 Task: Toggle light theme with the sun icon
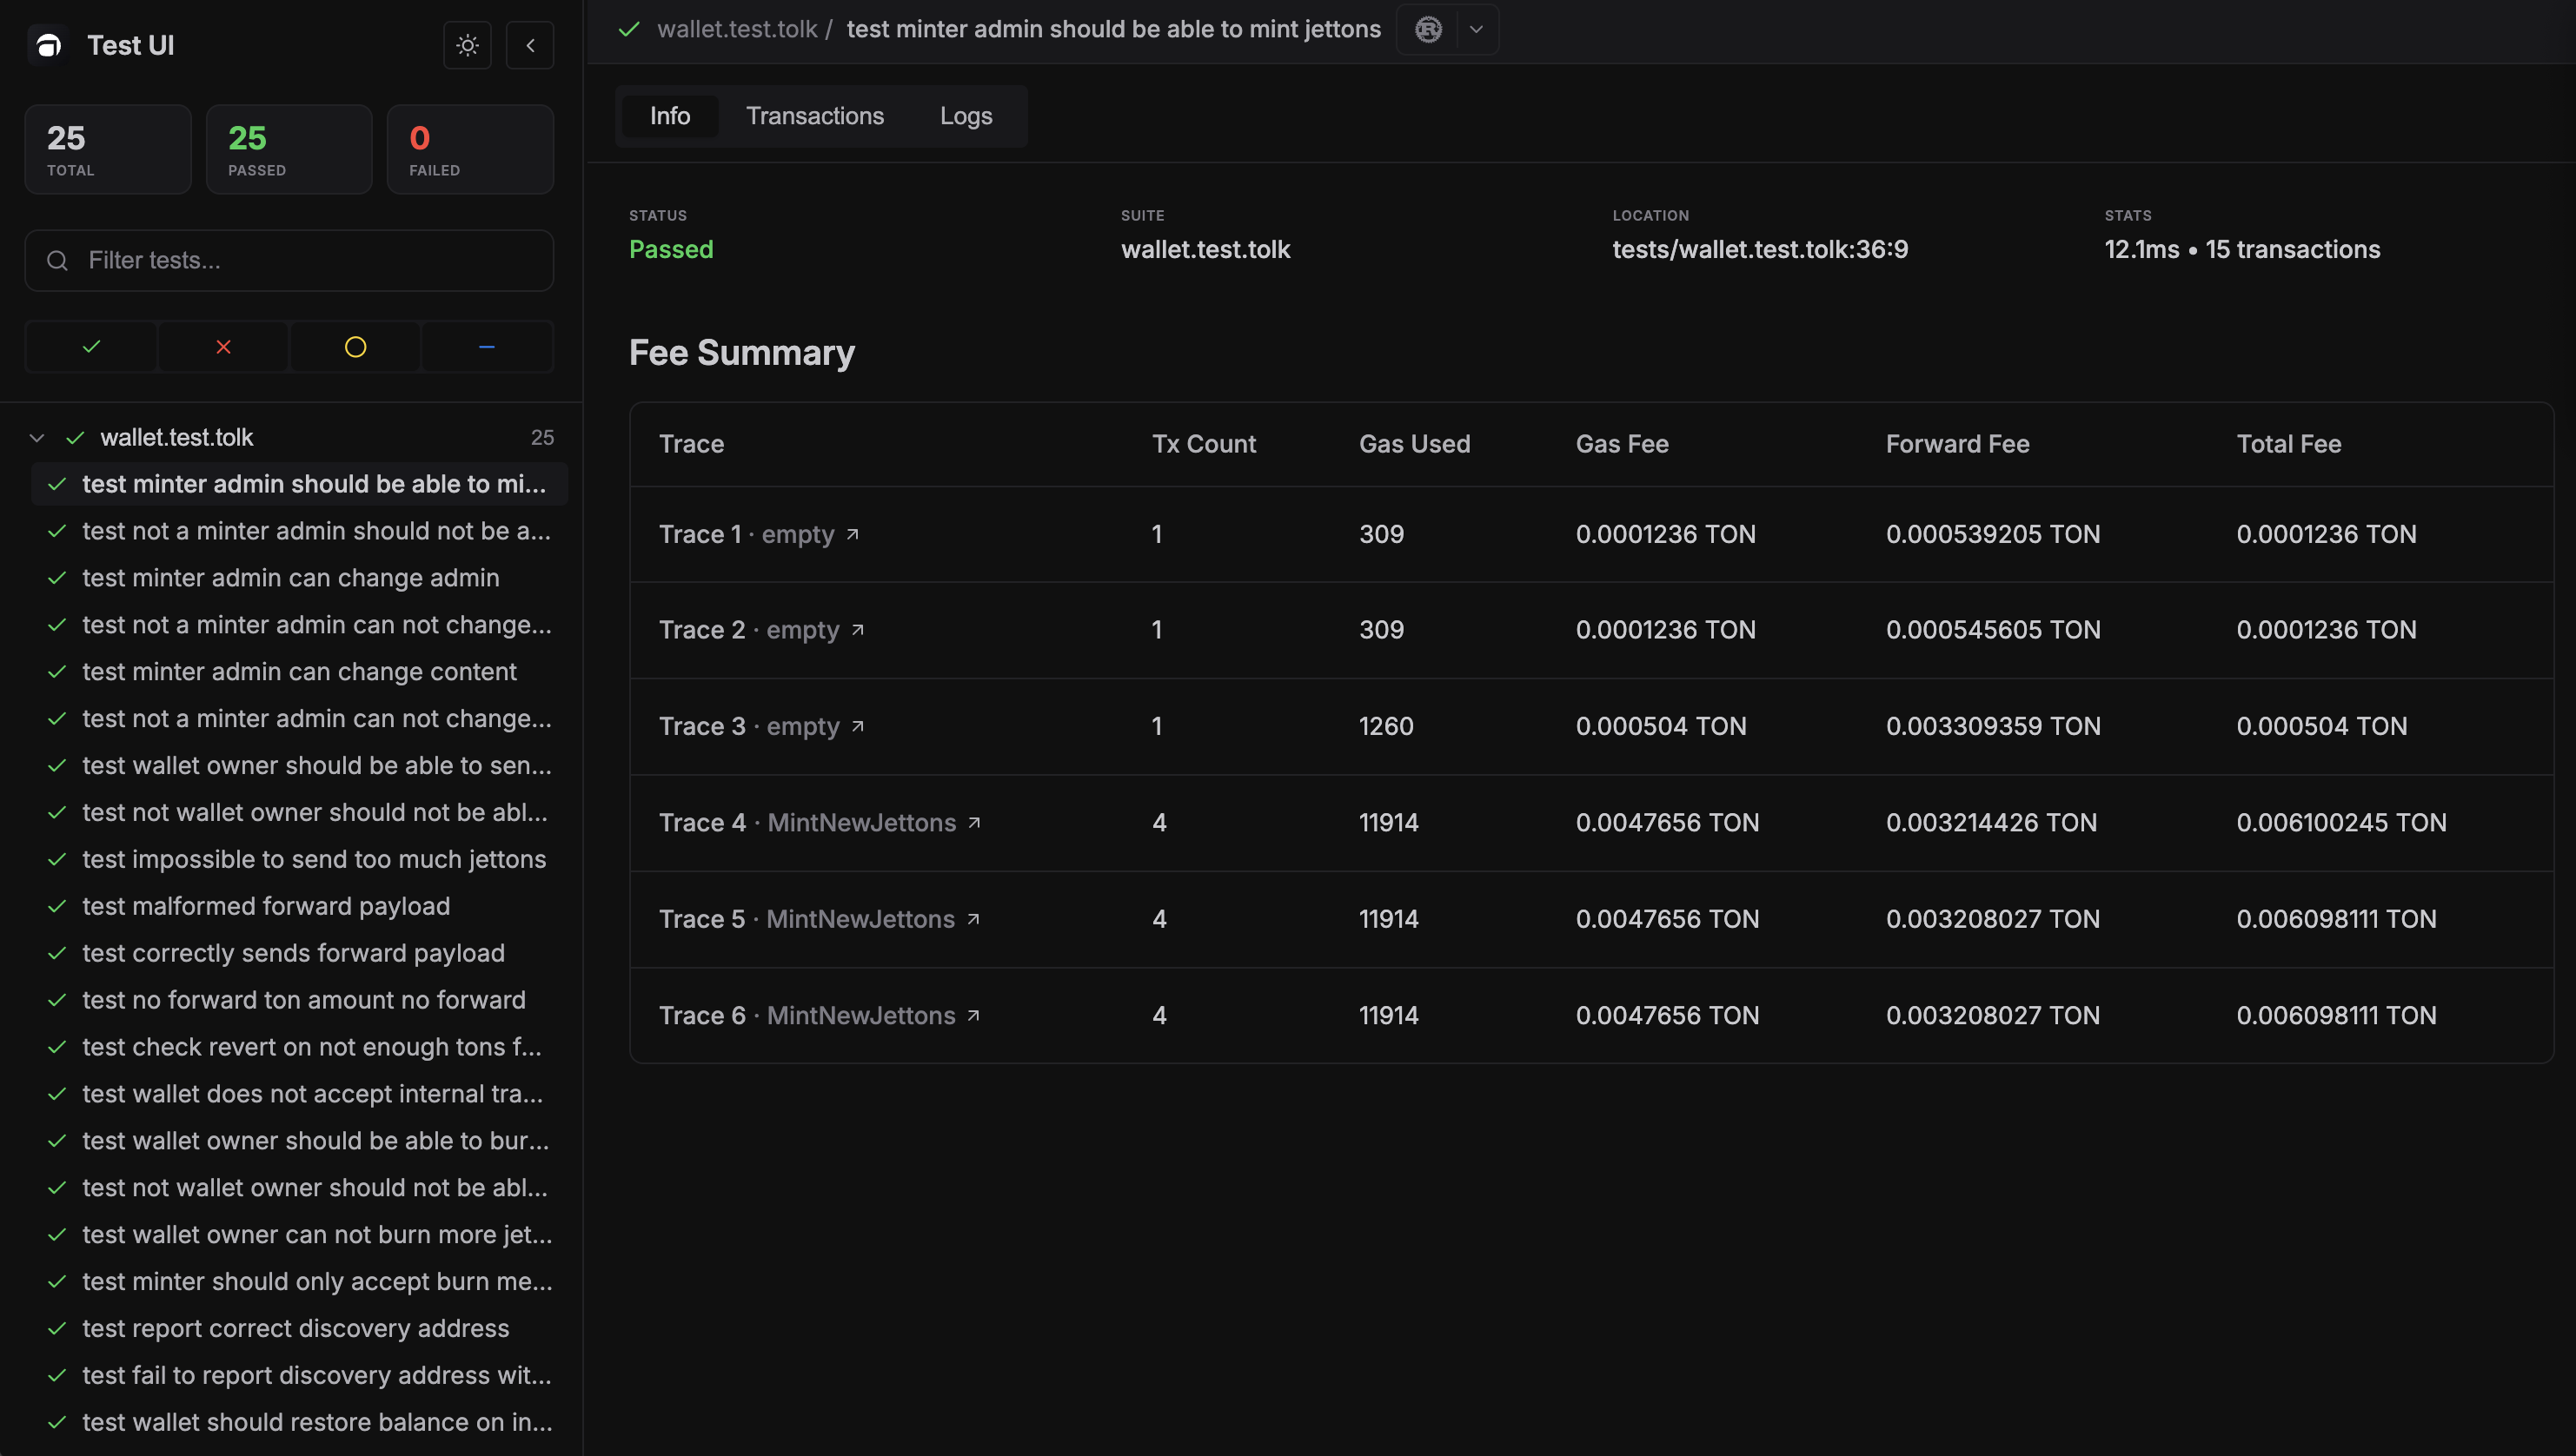coord(468,45)
